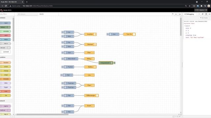Bookmark the page with the star icon

pos(190,6)
